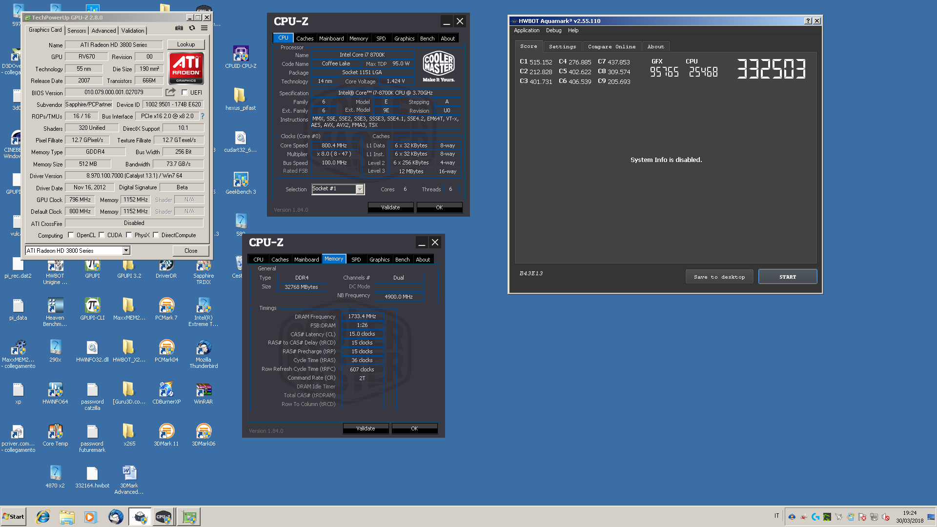Toggle the UEFI checkbox in GPU-Z
This screenshot has height=527, width=937.
184,92
